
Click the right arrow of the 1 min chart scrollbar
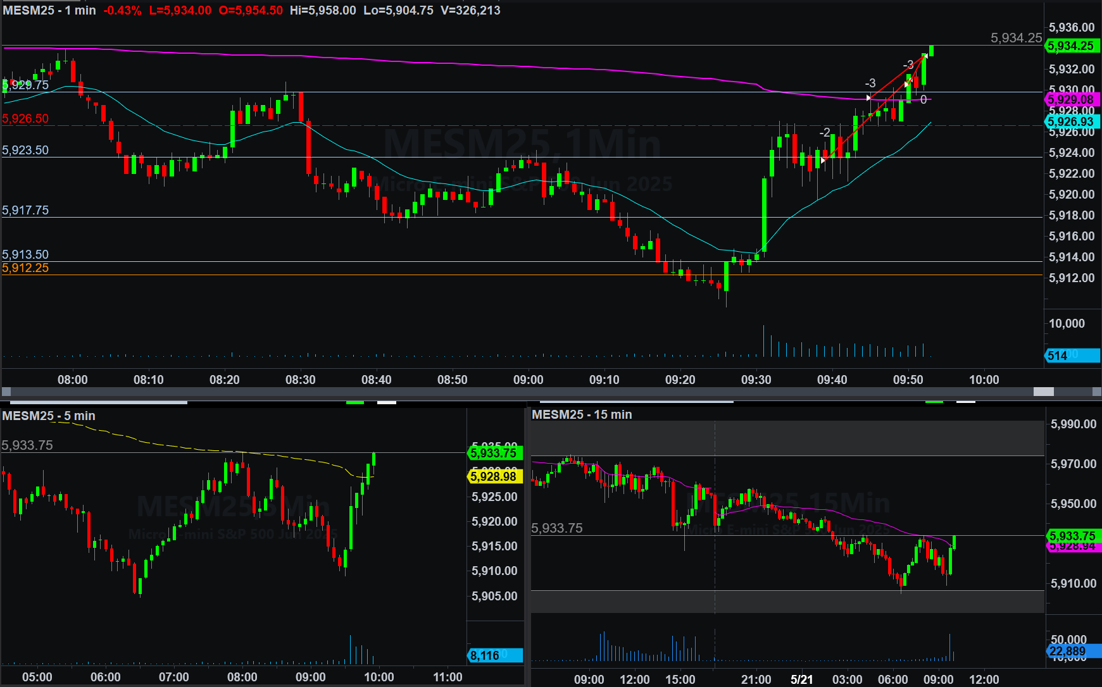point(1096,392)
